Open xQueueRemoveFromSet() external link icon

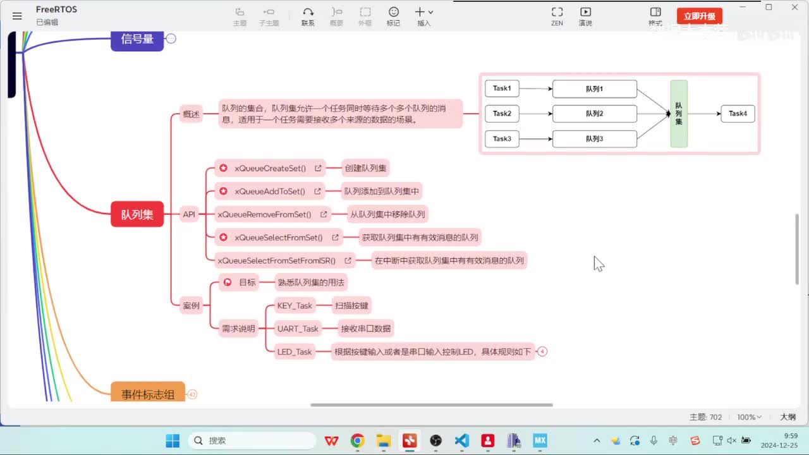point(324,214)
